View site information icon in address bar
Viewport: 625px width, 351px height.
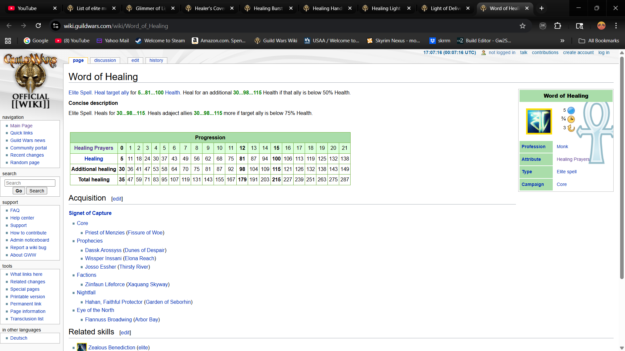click(56, 26)
